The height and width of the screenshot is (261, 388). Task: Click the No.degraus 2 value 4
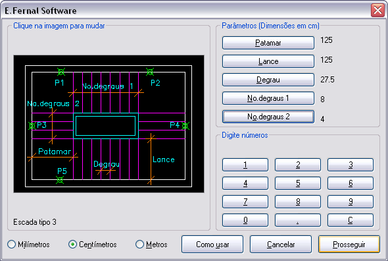click(322, 119)
